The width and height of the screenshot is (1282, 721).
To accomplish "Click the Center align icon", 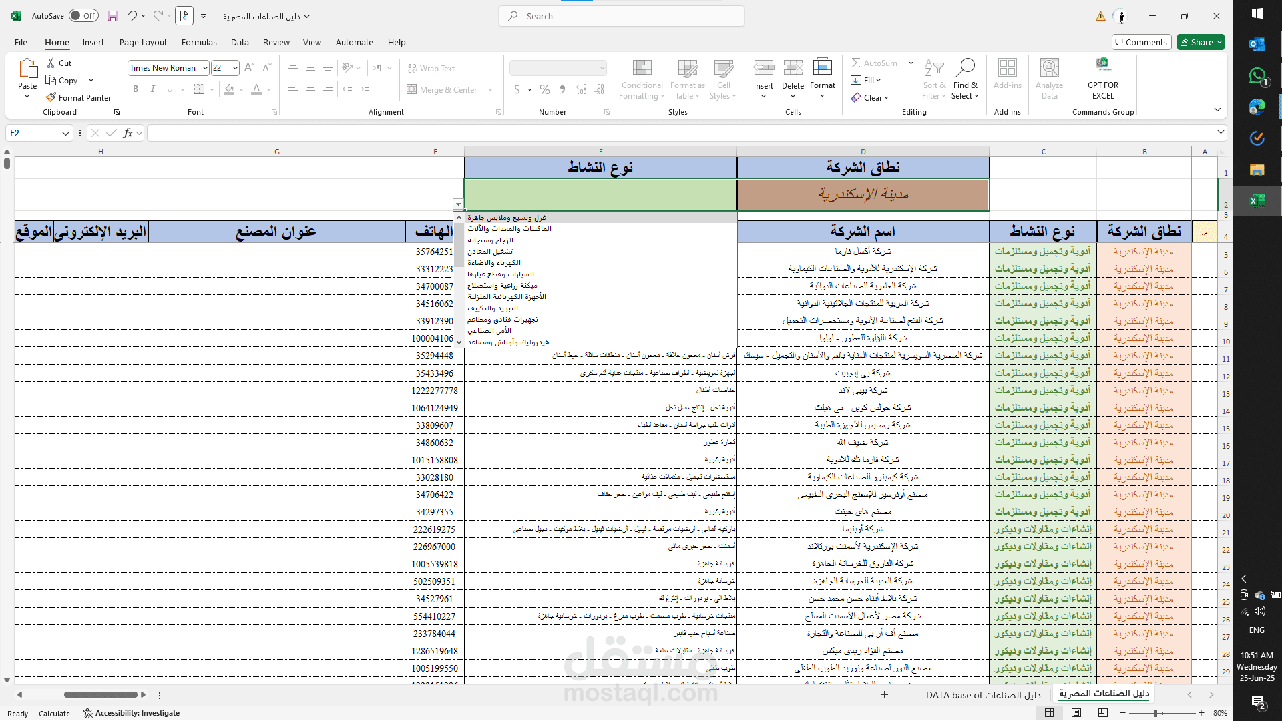I will (310, 89).
